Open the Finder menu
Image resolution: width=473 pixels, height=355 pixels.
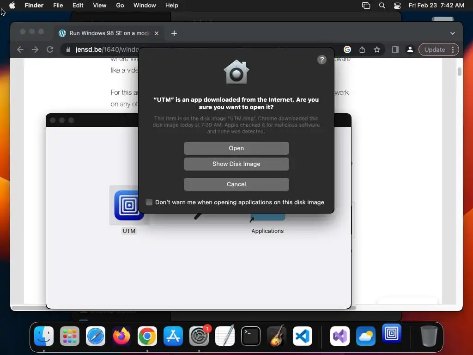[34, 5]
